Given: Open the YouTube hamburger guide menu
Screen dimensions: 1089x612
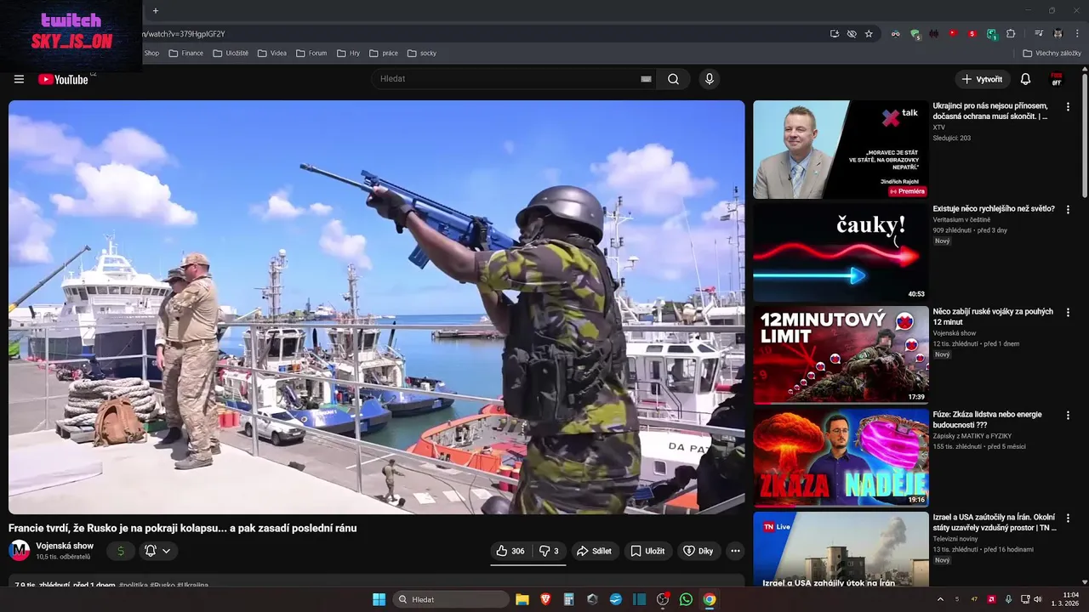Looking at the screenshot, I should tap(19, 79).
